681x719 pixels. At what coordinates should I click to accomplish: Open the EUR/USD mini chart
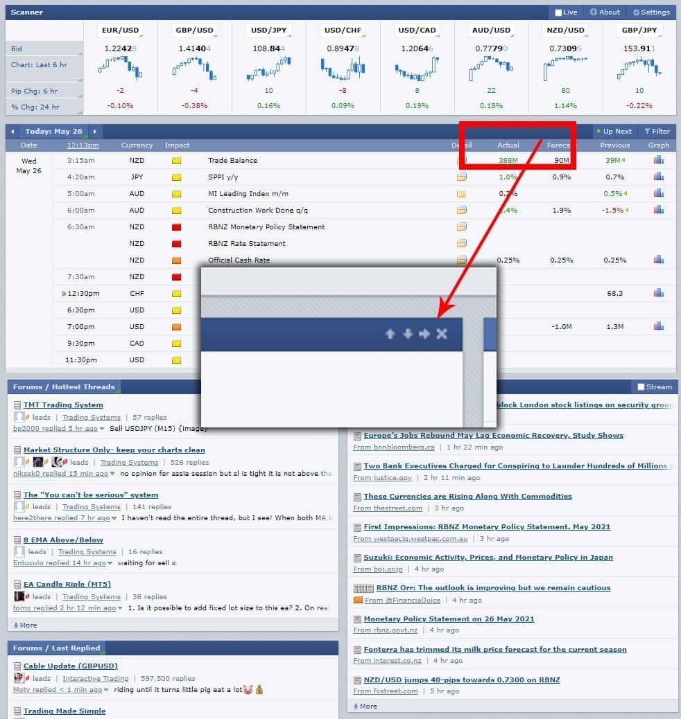[x=120, y=69]
